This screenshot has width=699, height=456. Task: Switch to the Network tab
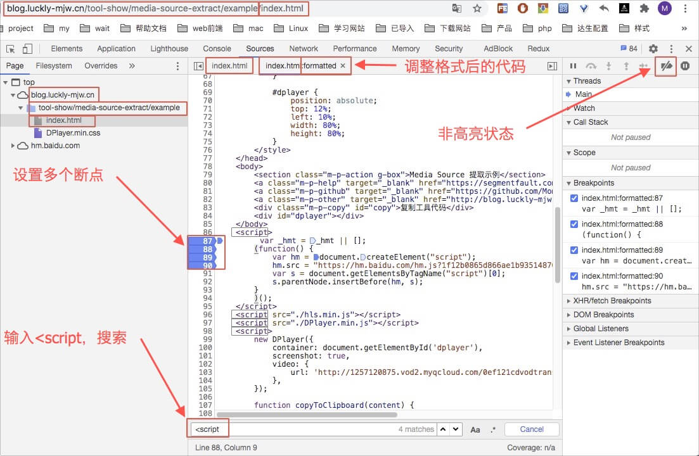304,49
